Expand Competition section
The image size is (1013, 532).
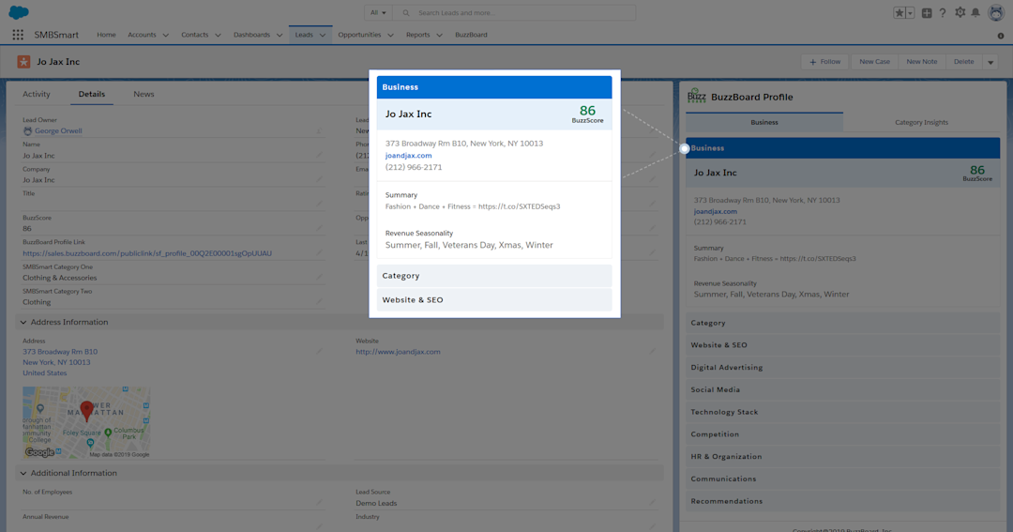click(x=843, y=434)
